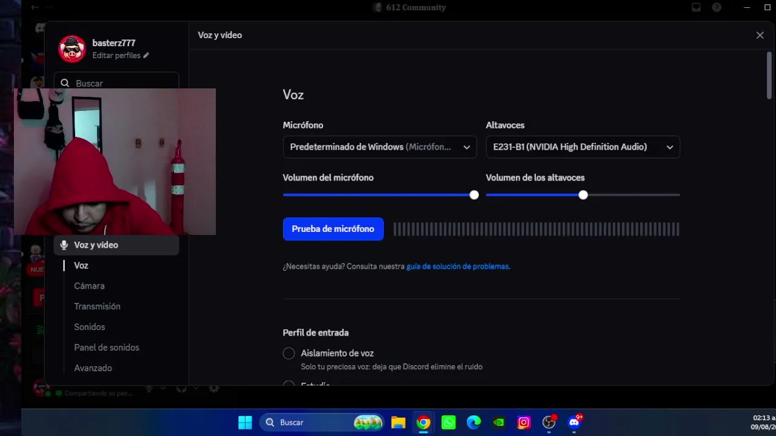776x436 pixels.
Task: Open the Panel de sonidos subsection
Action: pyautogui.click(x=107, y=348)
